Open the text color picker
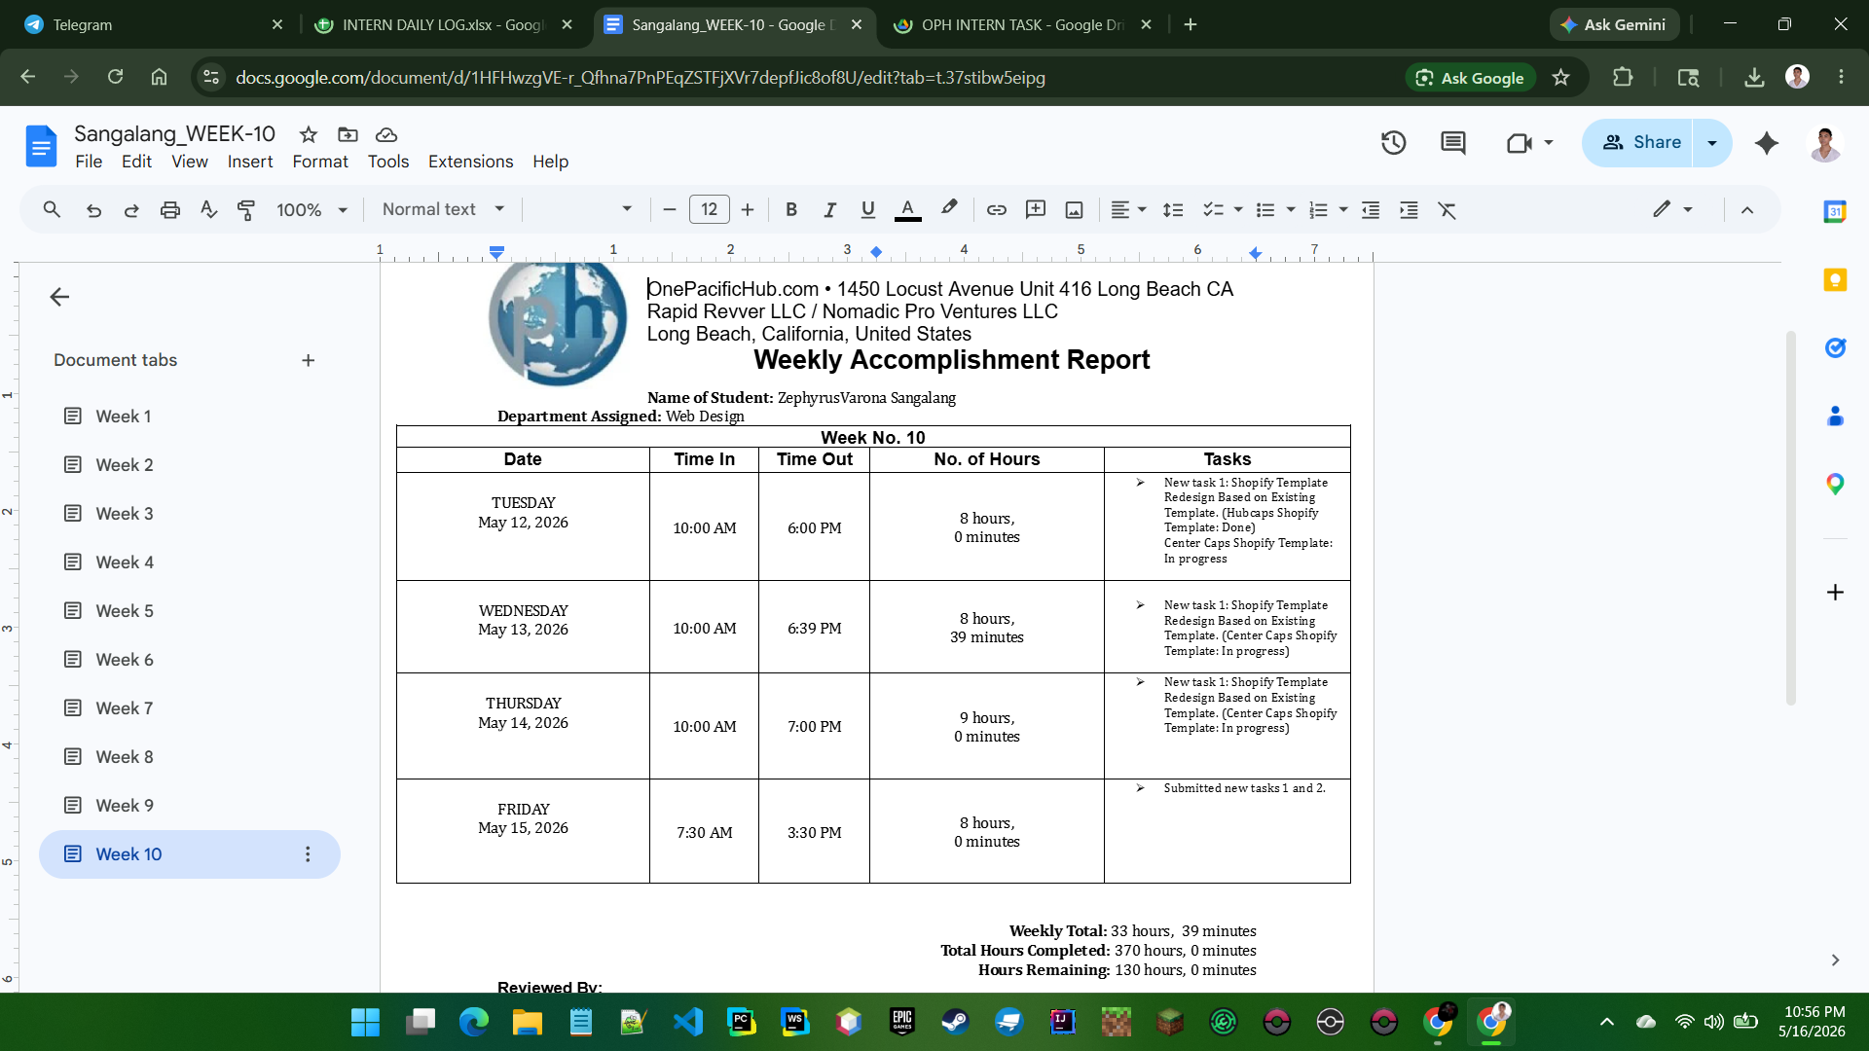Image resolution: width=1869 pixels, height=1051 pixels. coord(907,209)
